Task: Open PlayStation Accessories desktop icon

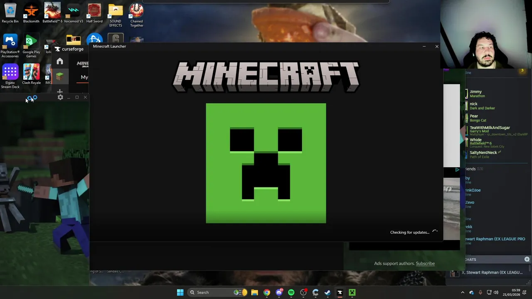Action: tap(10, 46)
